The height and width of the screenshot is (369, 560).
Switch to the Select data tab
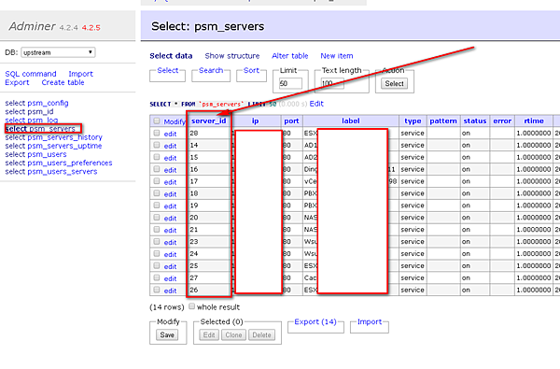171,56
